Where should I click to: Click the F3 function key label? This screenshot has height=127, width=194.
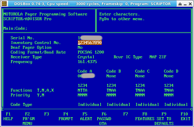[x=46, y=114]
